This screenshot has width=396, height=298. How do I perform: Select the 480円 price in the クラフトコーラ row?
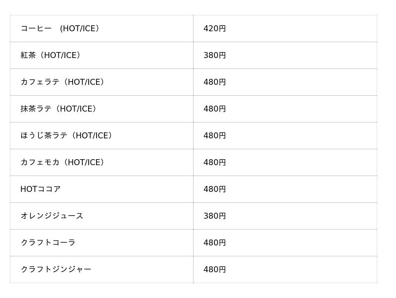coord(214,243)
